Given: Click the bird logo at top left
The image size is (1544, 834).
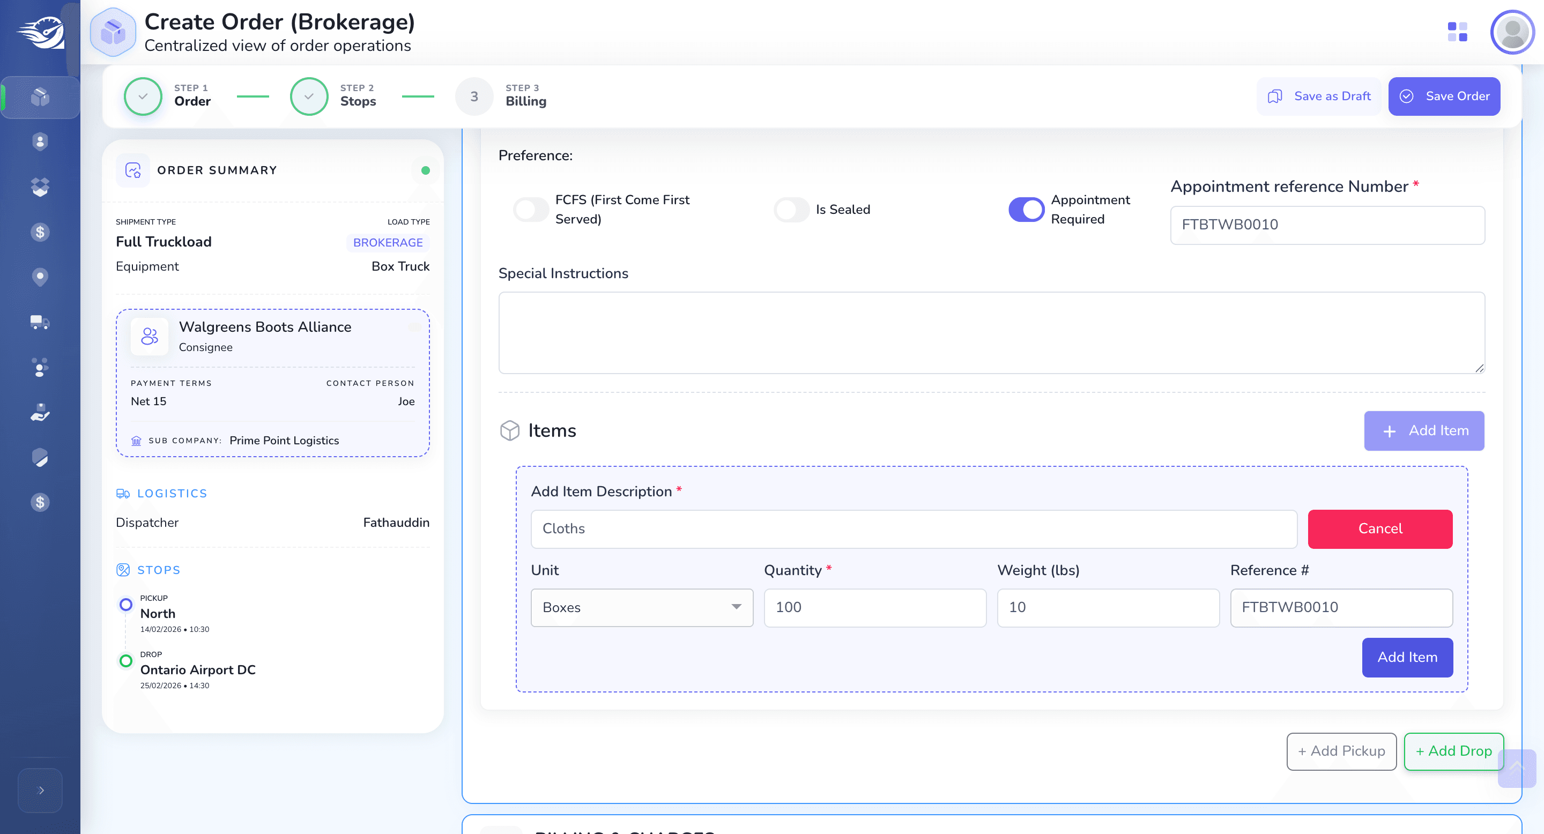Looking at the screenshot, I should (x=40, y=32).
